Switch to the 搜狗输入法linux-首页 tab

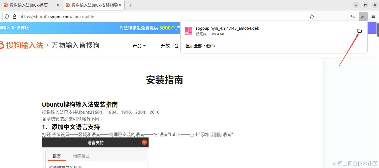pos(31,5)
